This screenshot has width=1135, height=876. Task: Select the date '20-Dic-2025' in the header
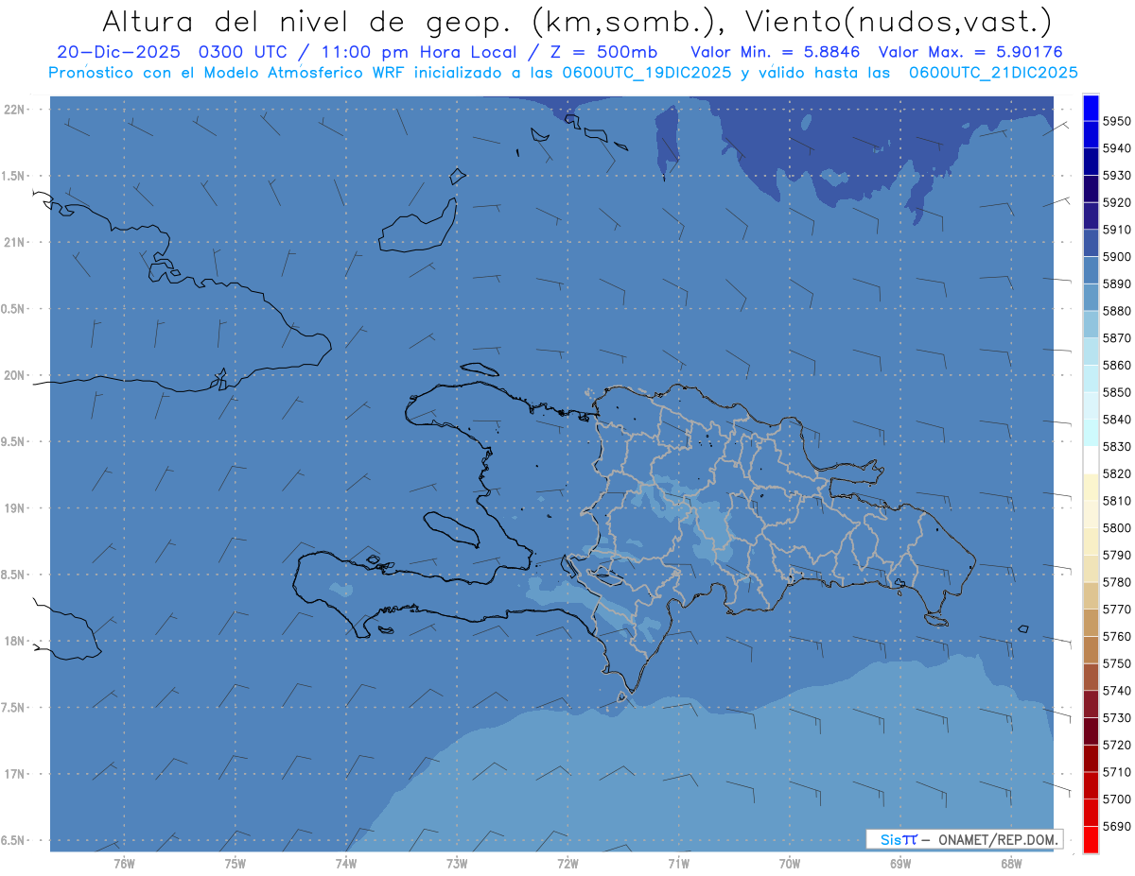[x=119, y=52]
